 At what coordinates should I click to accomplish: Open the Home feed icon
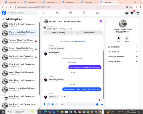[x=44, y=13]
